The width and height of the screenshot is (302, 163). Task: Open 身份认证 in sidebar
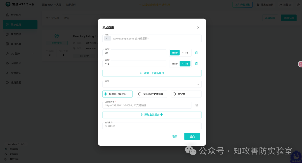click(x=20, y=73)
